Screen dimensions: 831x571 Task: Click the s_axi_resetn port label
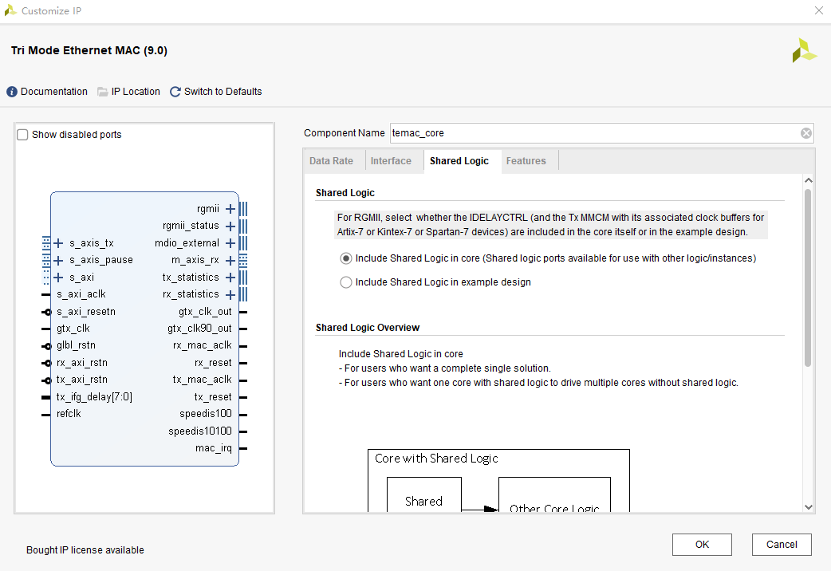click(x=86, y=312)
